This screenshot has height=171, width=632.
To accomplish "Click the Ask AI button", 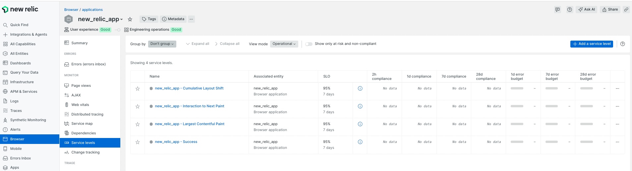I will pyautogui.click(x=587, y=10).
